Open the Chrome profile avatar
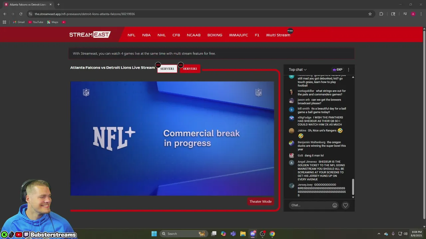 [x=413, y=14]
